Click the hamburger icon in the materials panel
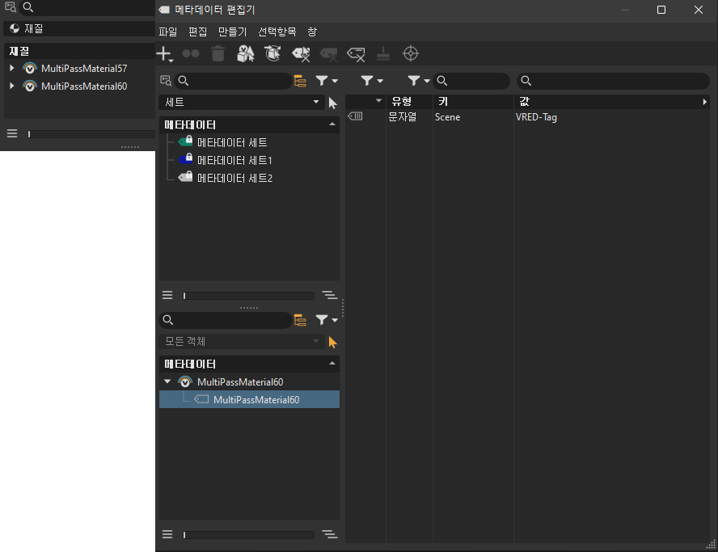This screenshot has width=718, height=552. 12,133
